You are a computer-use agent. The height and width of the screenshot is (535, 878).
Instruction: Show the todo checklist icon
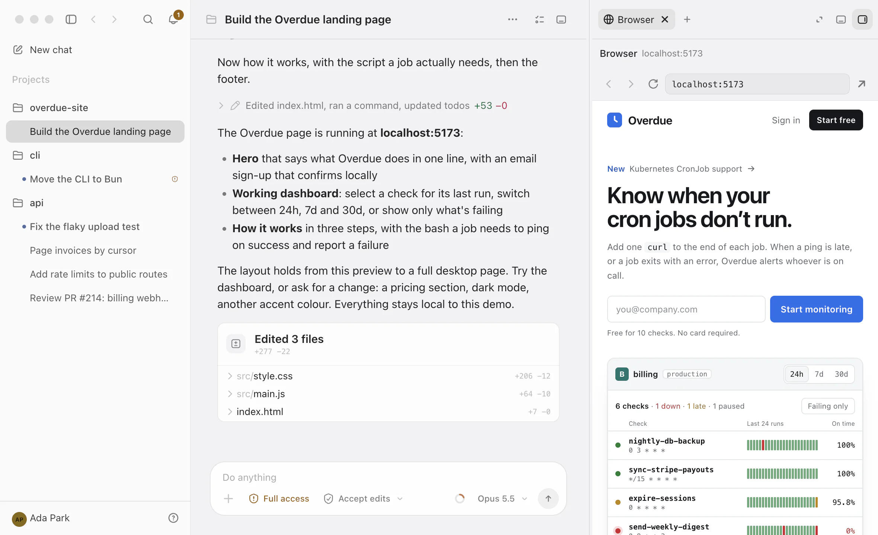539,19
